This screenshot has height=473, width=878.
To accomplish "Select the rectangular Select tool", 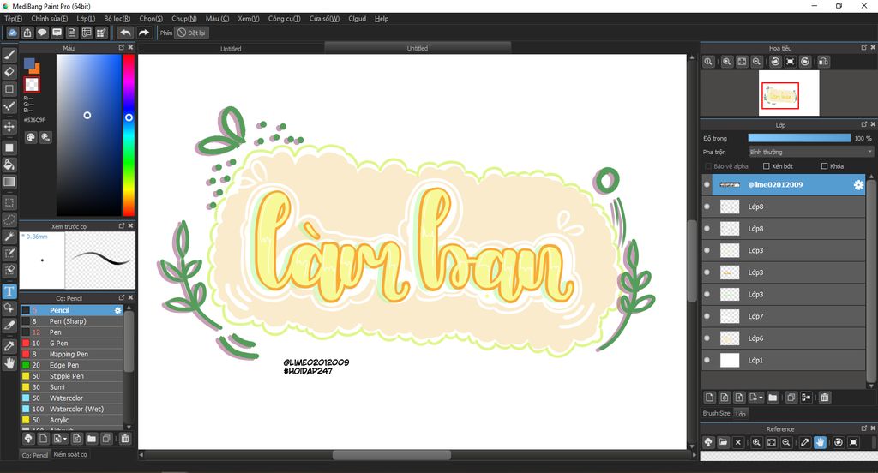I will (x=9, y=202).
